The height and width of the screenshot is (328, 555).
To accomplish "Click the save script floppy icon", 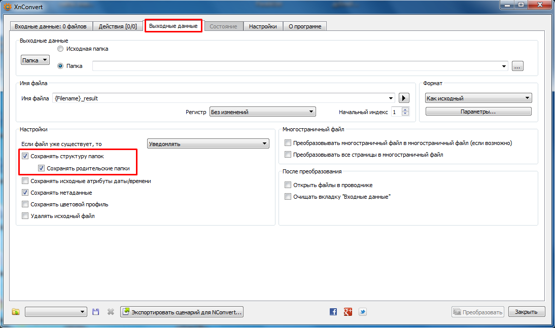I will point(95,312).
